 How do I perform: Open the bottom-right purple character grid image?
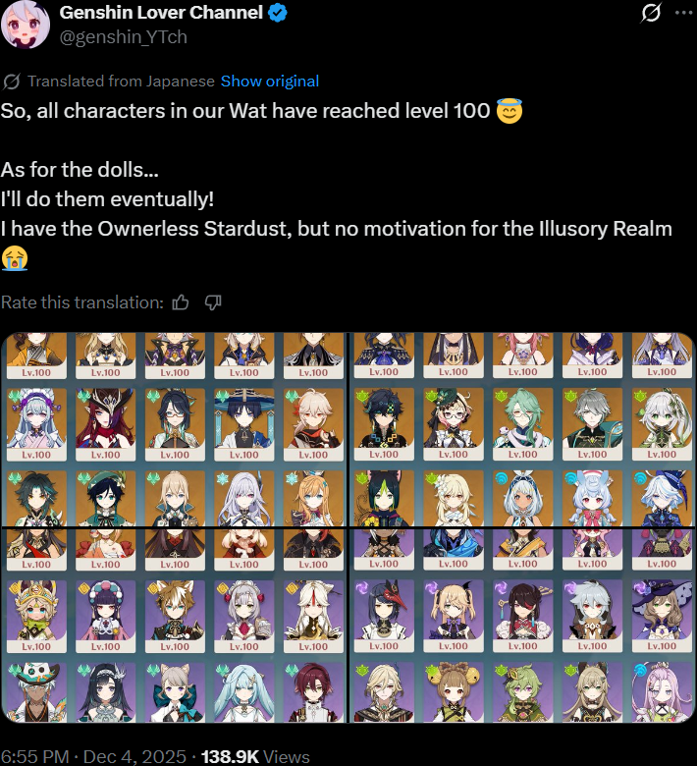(521, 626)
